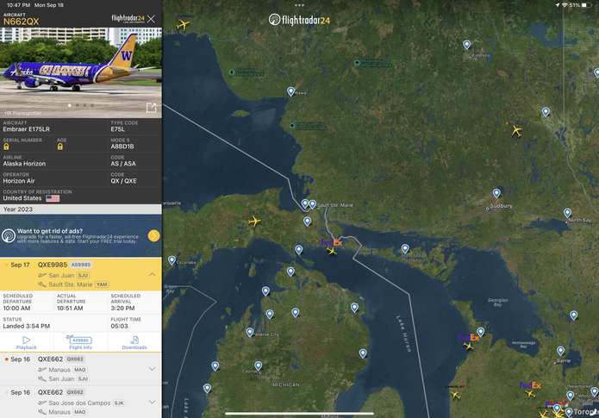Screen dimensions: 599x418
Task: Tap the North Bay airport pin
Action: [x=567, y=213]
